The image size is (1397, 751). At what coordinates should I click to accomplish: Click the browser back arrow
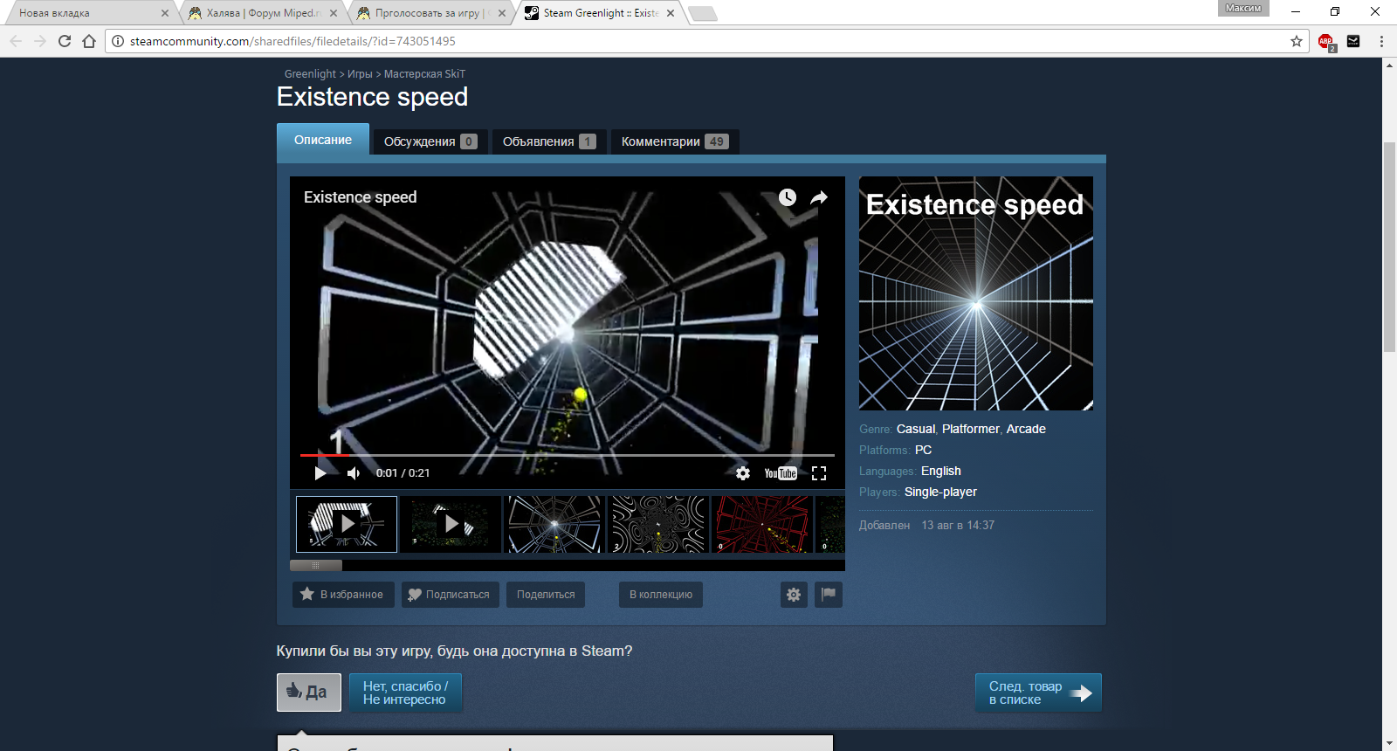(16, 41)
